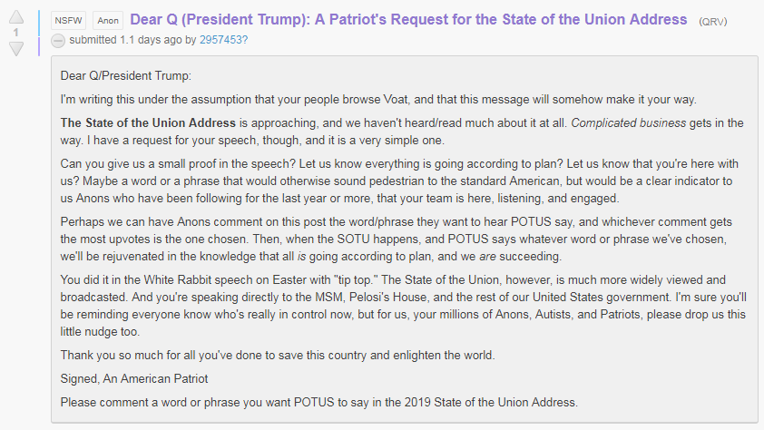Click italic text Complicated business

click(x=629, y=122)
